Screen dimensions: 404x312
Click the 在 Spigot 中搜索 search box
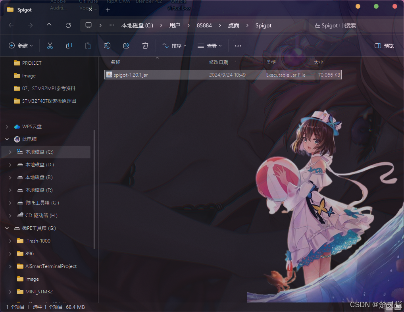pos(356,25)
